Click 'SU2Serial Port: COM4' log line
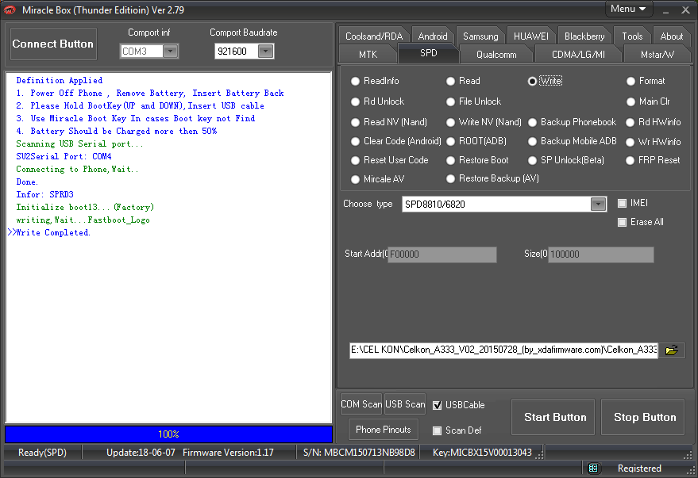 (x=64, y=156)
